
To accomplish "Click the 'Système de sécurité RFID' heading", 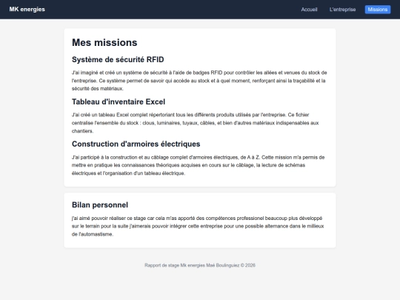I will tap(118, 59).
